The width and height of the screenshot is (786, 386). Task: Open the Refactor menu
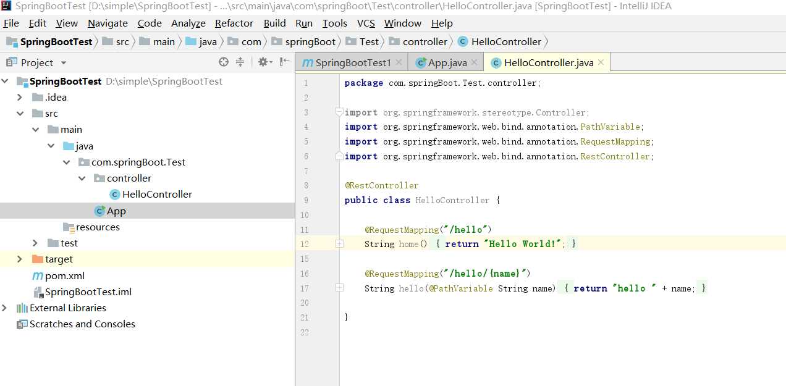(234, 23)
